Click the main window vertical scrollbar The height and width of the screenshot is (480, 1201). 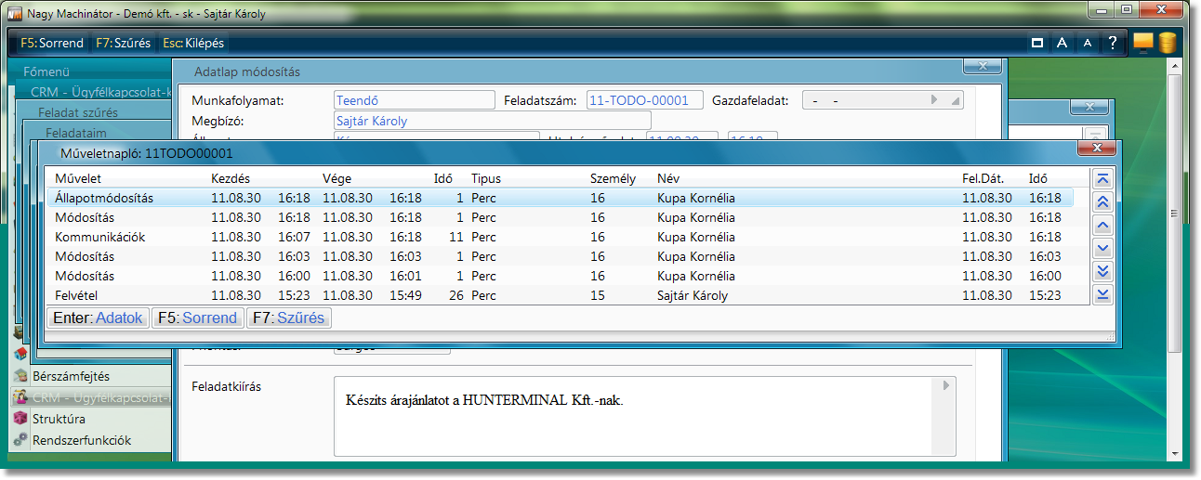[x=1175, y=260]
